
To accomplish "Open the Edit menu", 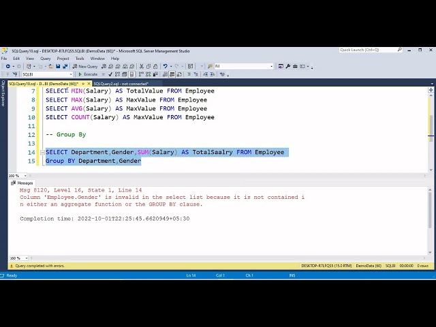I will (x=16, y=59).
